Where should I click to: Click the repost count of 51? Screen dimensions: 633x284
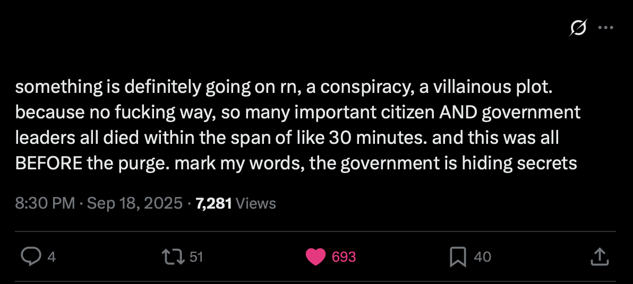tap(196, 257)
